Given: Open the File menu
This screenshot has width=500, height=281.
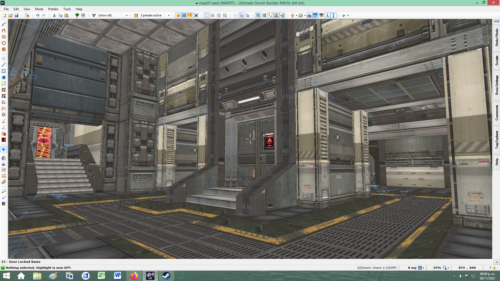Looking at the screenshot, I should coord(6,9).
